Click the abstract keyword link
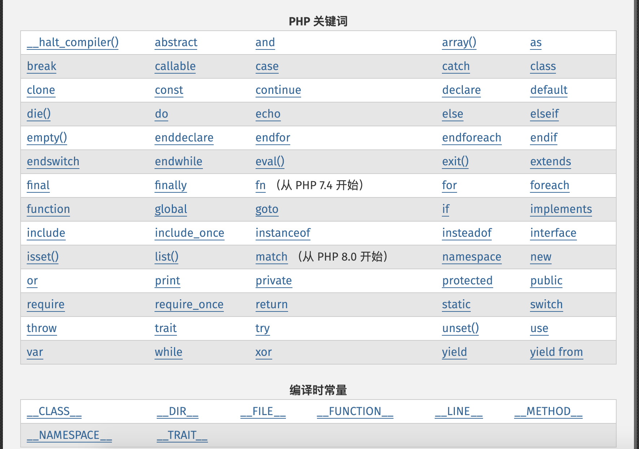The image size is (639, 449). (x=176, y=43)
